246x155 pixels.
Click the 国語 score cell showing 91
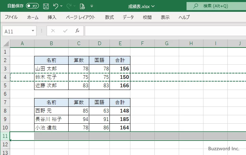[99, 119]
